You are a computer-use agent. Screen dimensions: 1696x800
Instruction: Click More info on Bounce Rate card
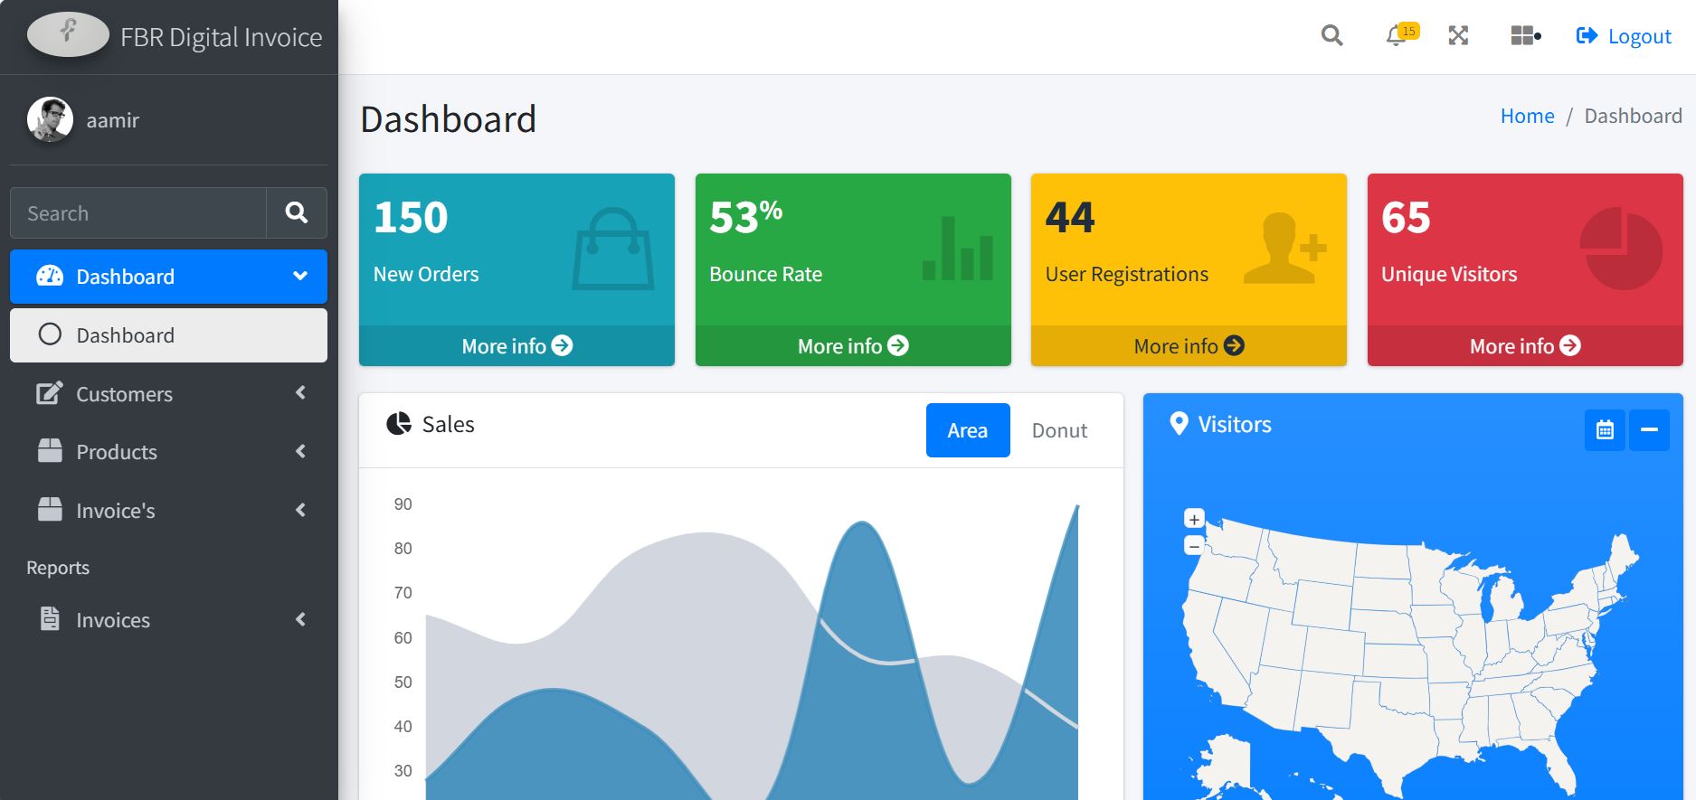coord(853,346)
